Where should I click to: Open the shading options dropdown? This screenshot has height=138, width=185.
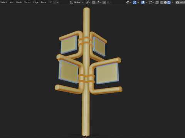(172, 2)
